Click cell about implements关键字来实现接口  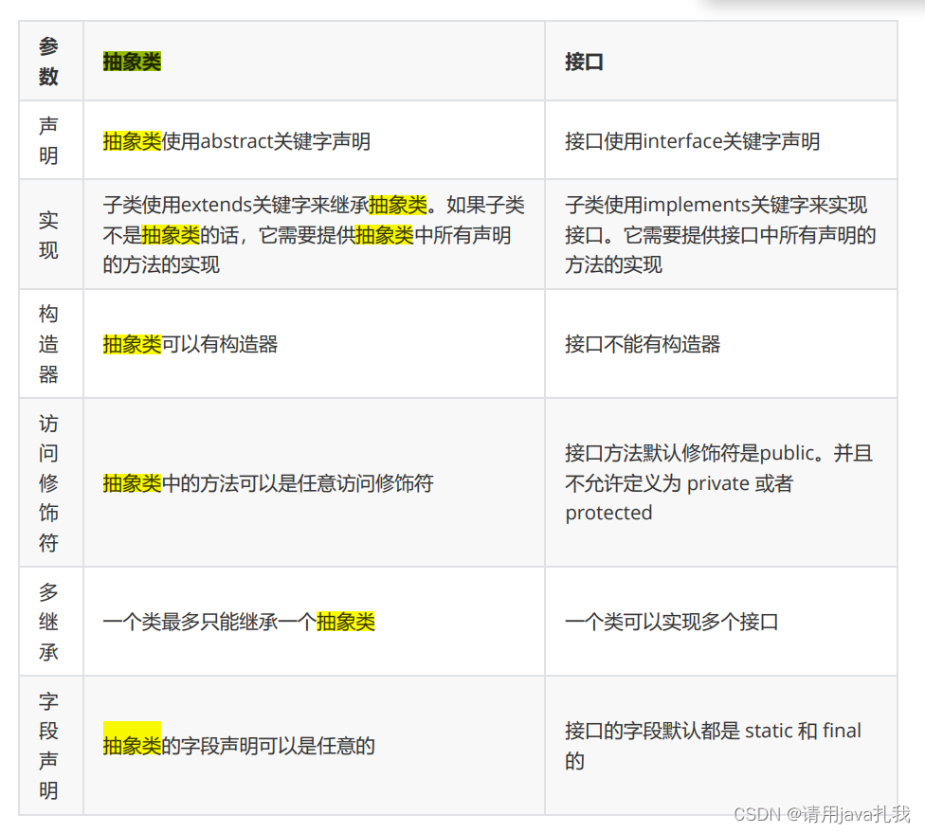coord(721,234)
